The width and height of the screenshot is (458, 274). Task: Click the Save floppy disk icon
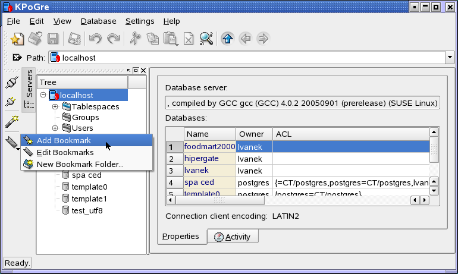point(53,39)
